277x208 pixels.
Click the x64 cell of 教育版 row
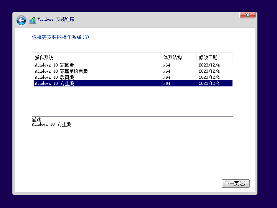[167, 77]
